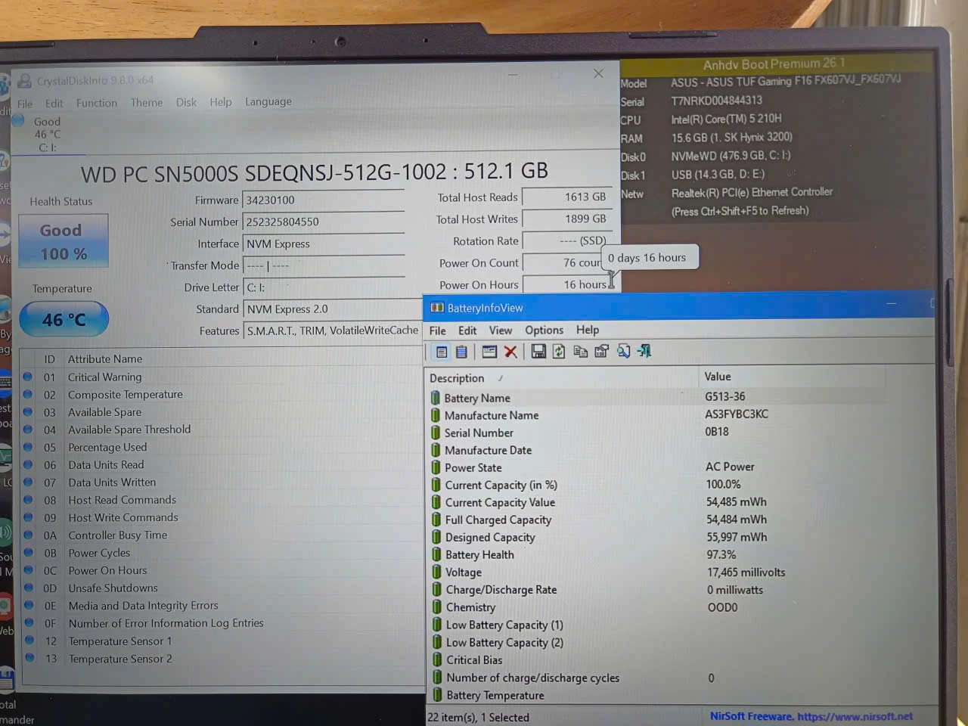Click the blue status dot beside Unsafe Shutdowns
Screen dimensions: 968x726
(x=28, y=588)
